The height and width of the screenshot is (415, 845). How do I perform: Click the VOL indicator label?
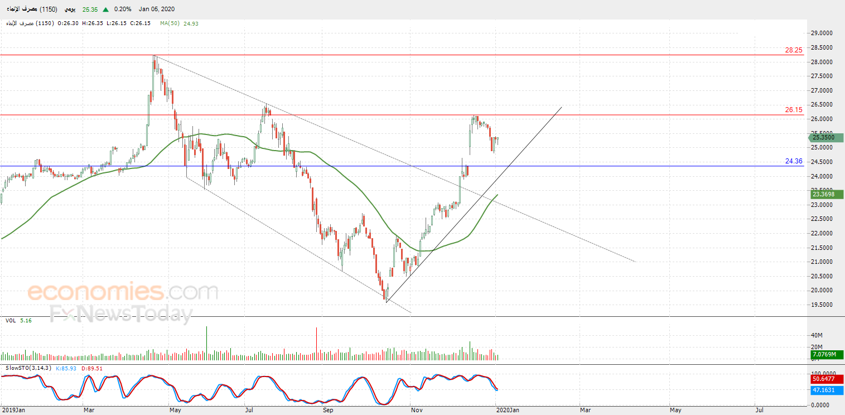click(x=11, y=321)
